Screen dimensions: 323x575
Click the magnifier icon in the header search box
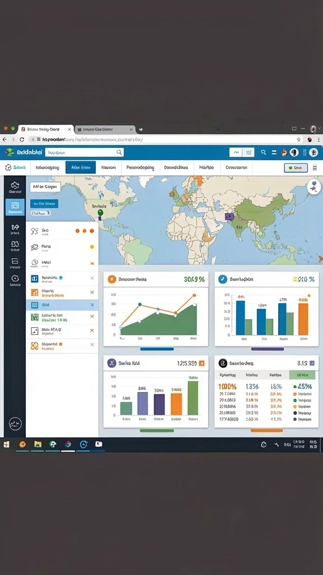[119, 152]
